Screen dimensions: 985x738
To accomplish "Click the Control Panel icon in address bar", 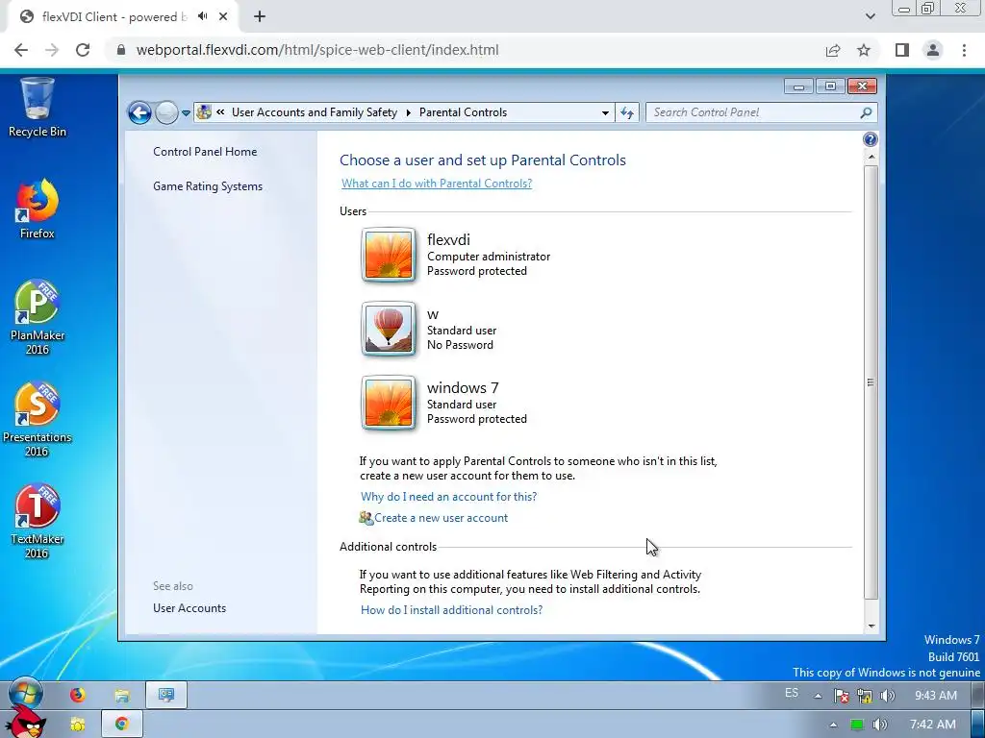I will (x=204, y=112).
